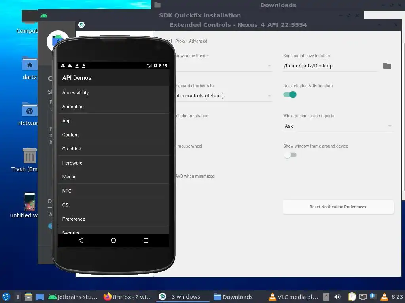Edit the /home/dartz/Desktop path field
The image size is (405, 303).
coord(331,66)
